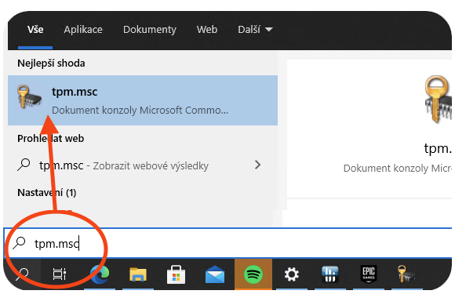This screenshot has height=305, width=455.
Task: Switch to the Web tab
Action: pyautogui.click(x=207, y=30)
